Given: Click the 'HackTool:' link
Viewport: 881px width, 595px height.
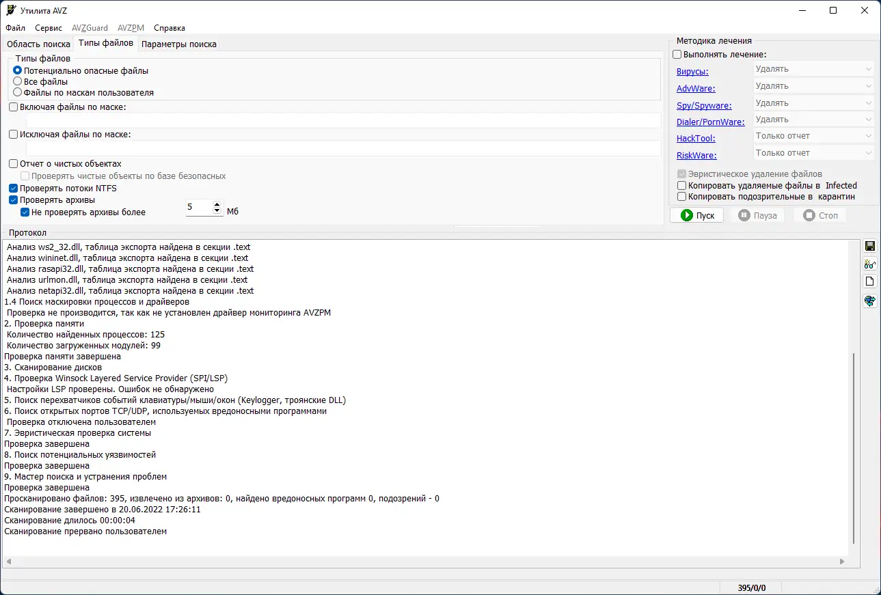Looking at the screenshot, I should tap(696, 139).
